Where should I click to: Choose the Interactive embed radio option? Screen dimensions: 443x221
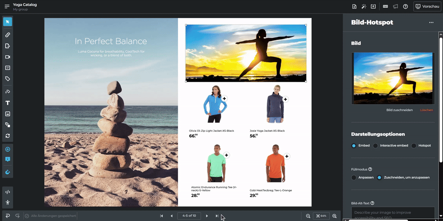(x=375, y=146)
